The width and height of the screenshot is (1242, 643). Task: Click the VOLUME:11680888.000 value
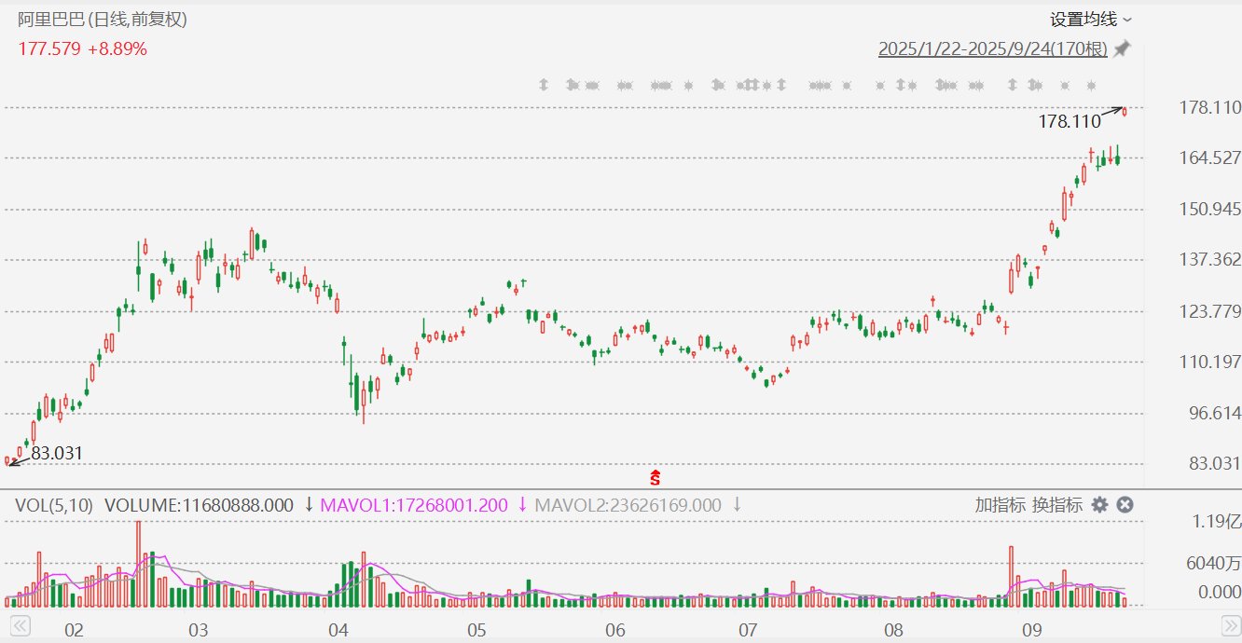click(x=199, y=505)
